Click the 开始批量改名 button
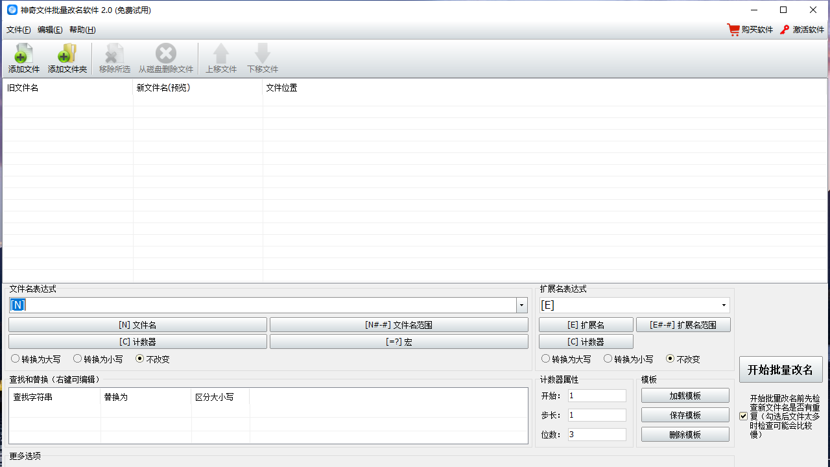This screenshot has height=467, width=830. 781,369
